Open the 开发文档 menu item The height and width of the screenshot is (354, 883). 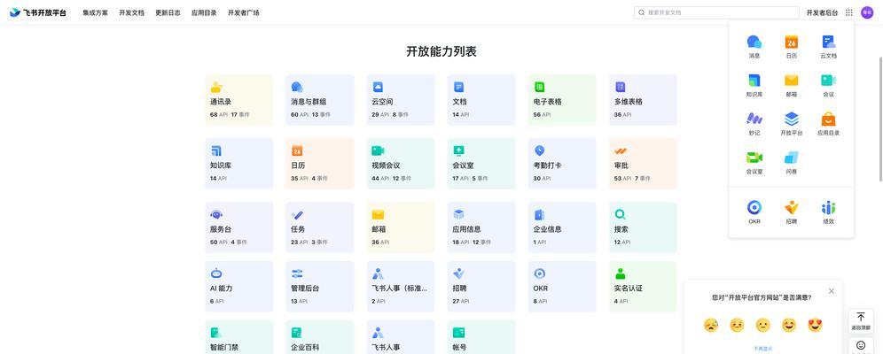(x=132, y=12)
